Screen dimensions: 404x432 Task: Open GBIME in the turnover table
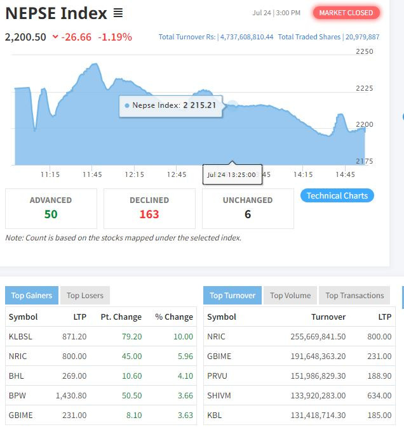coord(219,357)
